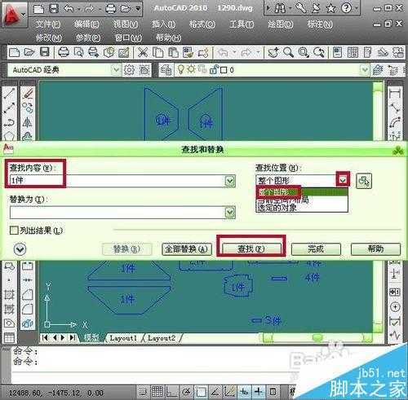Open the 编辑(E) menu
The width and height of the screenshot is (408, 400).
point(86,24)
